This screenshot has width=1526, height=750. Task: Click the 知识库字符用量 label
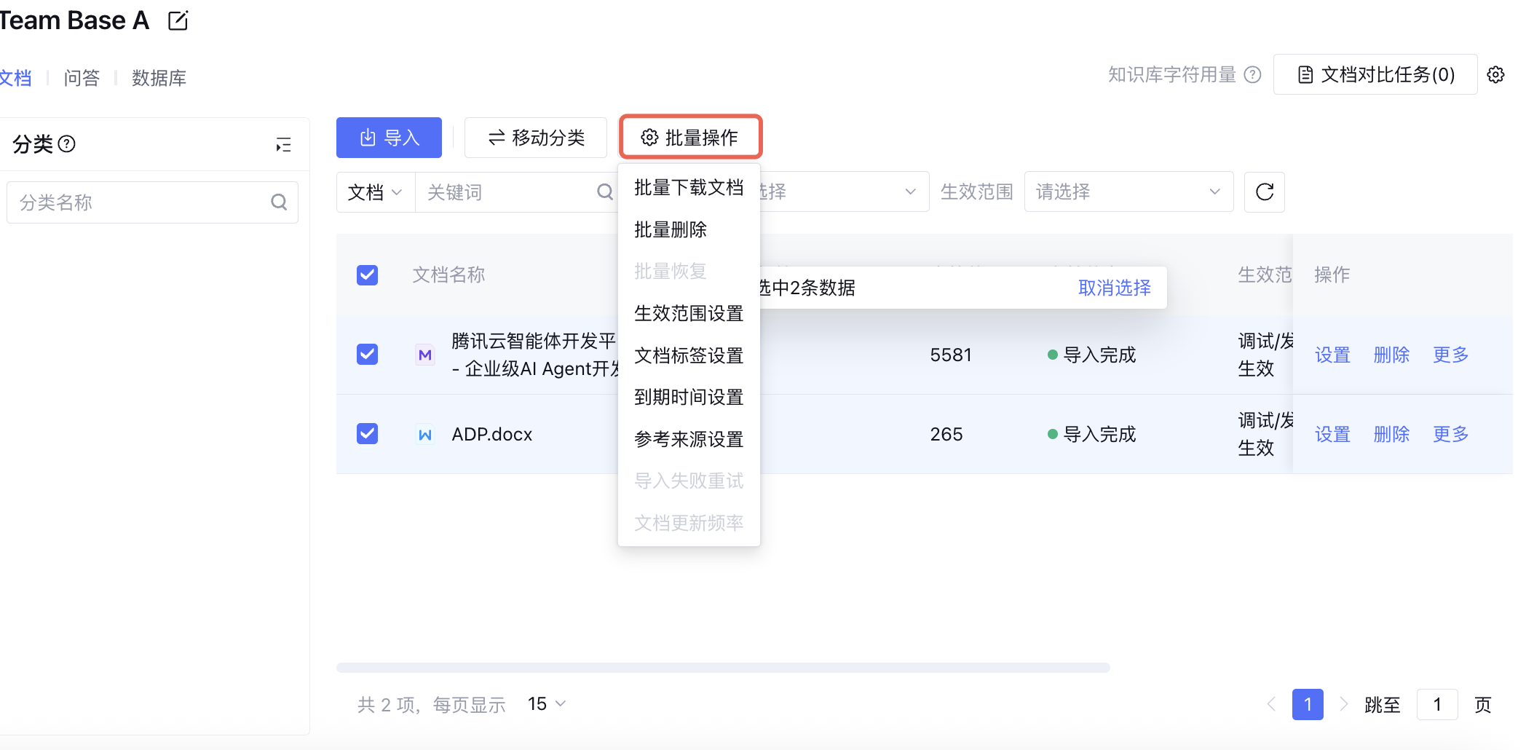click(1172, 74)
